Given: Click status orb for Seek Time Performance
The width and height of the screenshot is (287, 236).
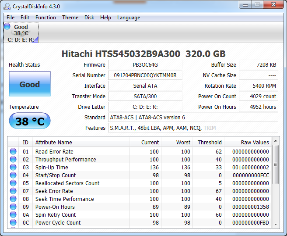Looking at the screenshot, I should (x=13, y=199).
